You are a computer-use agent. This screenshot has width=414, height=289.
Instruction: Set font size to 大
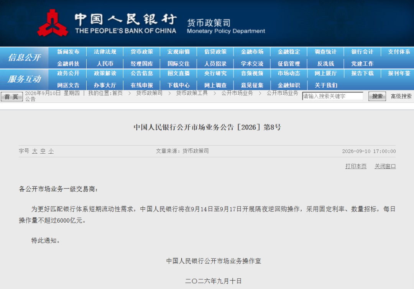[x=34, y=151]
